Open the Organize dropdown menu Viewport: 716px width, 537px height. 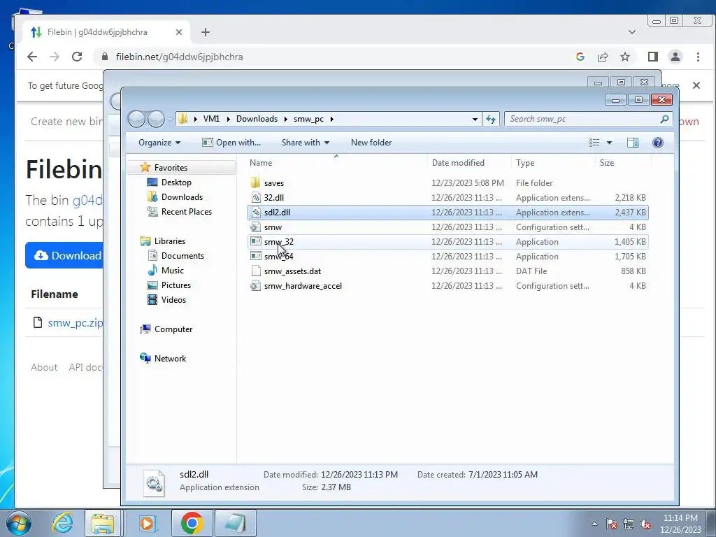[159, 143]
